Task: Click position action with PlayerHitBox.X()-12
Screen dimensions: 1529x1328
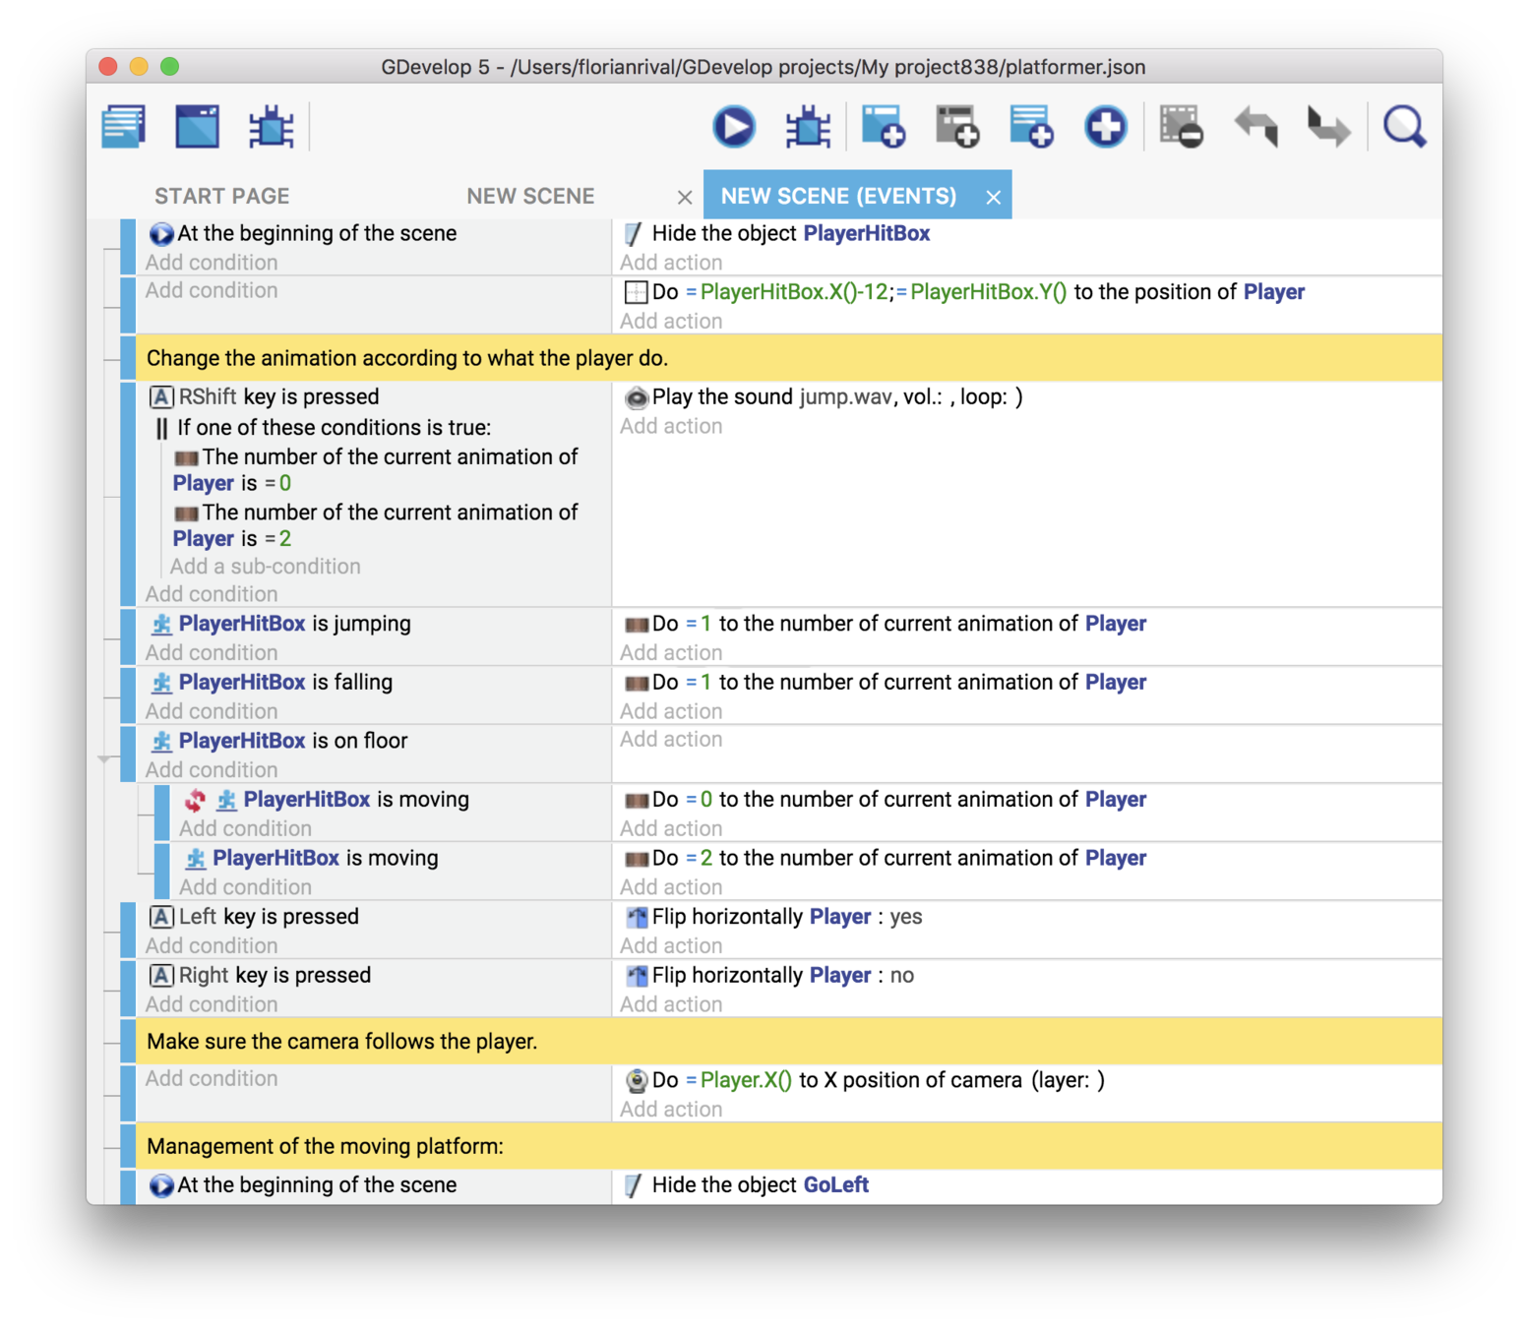Action: click(965, 292)
